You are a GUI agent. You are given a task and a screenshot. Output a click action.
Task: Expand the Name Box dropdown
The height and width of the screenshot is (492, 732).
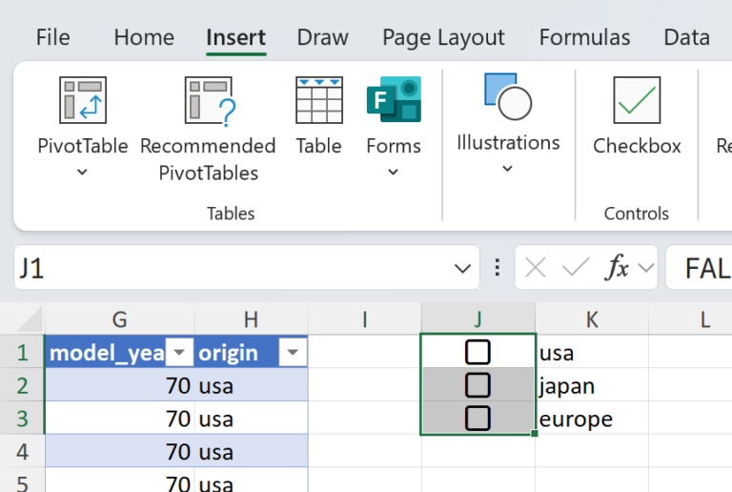(x=463, y=268)
